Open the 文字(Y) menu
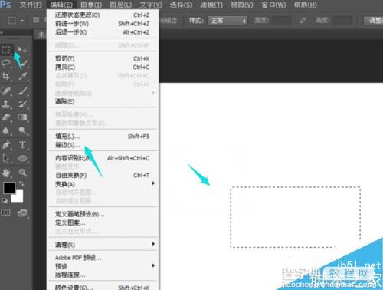This screenshot has height=290, width=383. pos(151,5)
